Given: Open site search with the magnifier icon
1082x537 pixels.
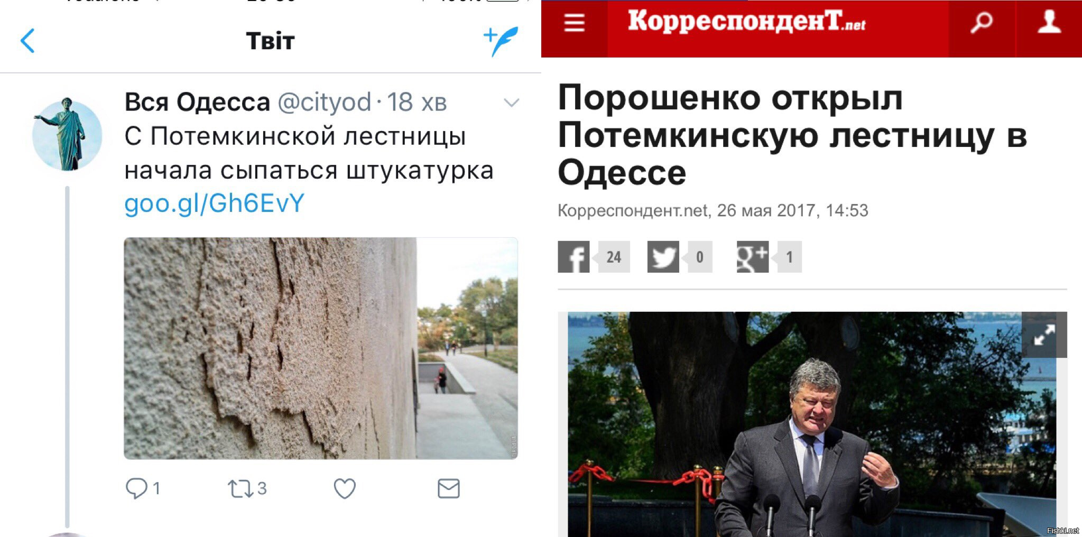Looking at the screenshot, I should (x=982, y=23).
